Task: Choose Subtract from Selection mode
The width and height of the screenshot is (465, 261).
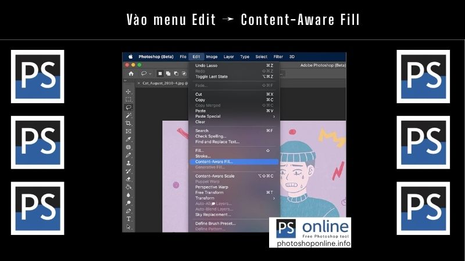Action: pos(176,74)
